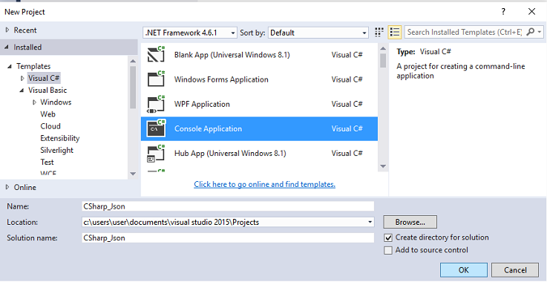Viewport: 547px width, 282px height.
Task: Click the Hub App template icon
Action: click(156, 153)
